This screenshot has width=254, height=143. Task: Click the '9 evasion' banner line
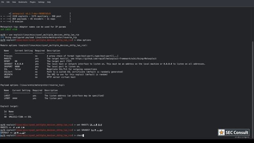[x=17, y=21]
